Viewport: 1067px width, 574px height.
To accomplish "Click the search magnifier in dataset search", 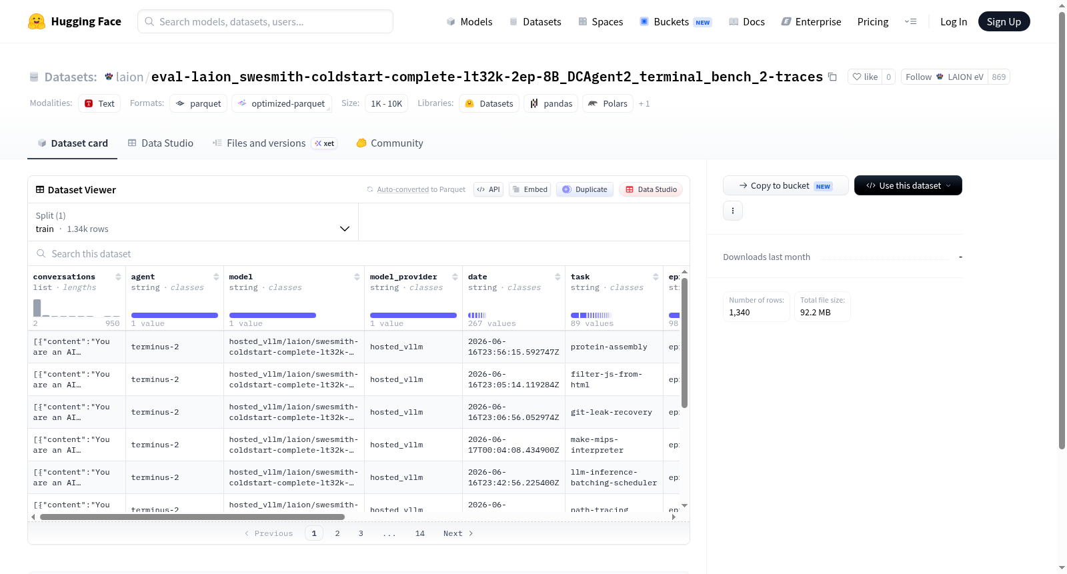I will click(41, 253).
